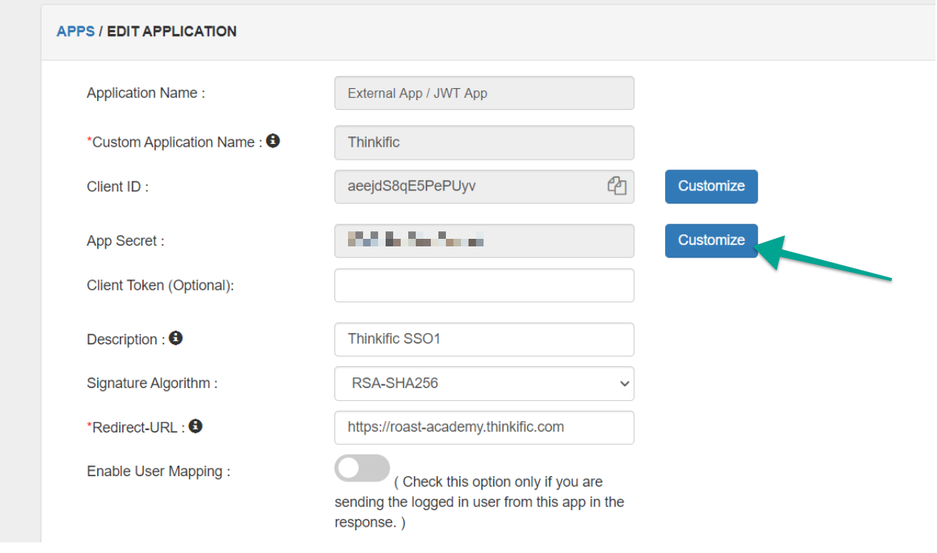Open the info icon beside Redirect-URL
Screen dimensions: 937x553
coord(195,426)
